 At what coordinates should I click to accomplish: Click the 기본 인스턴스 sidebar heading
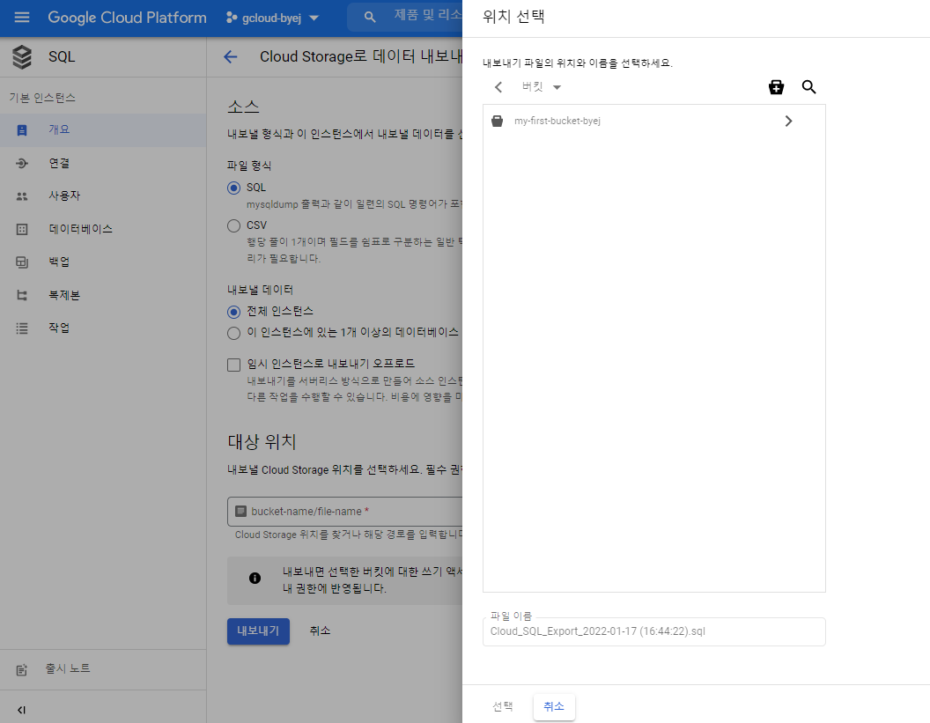click(42, 98)
